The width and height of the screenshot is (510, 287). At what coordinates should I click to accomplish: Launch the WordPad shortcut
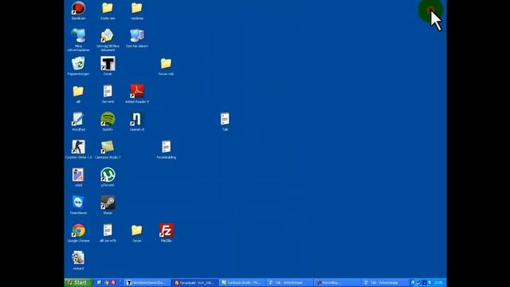pyautogui.click(x=78, y=119)
